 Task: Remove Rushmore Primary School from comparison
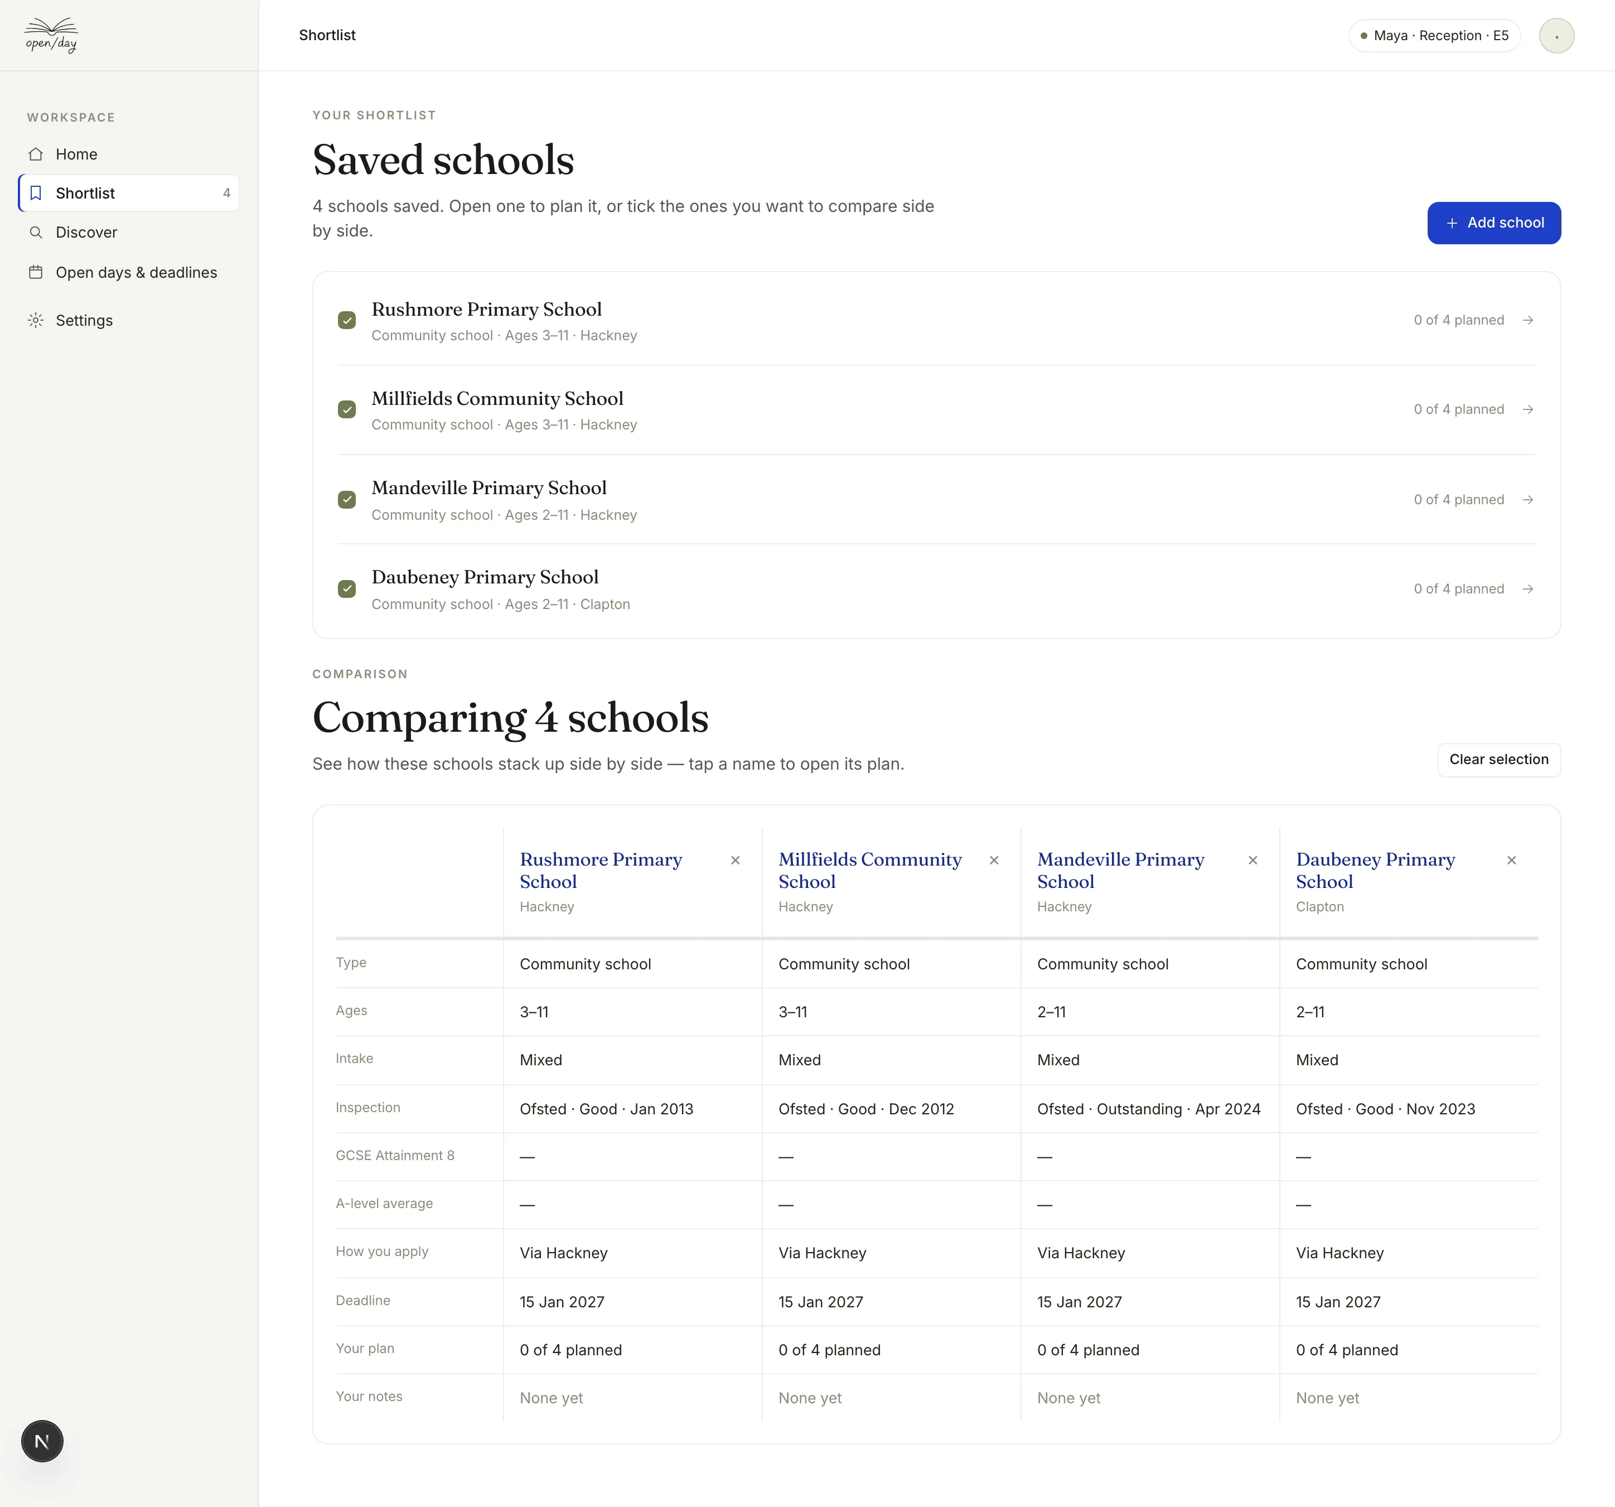tap(735, 861)
